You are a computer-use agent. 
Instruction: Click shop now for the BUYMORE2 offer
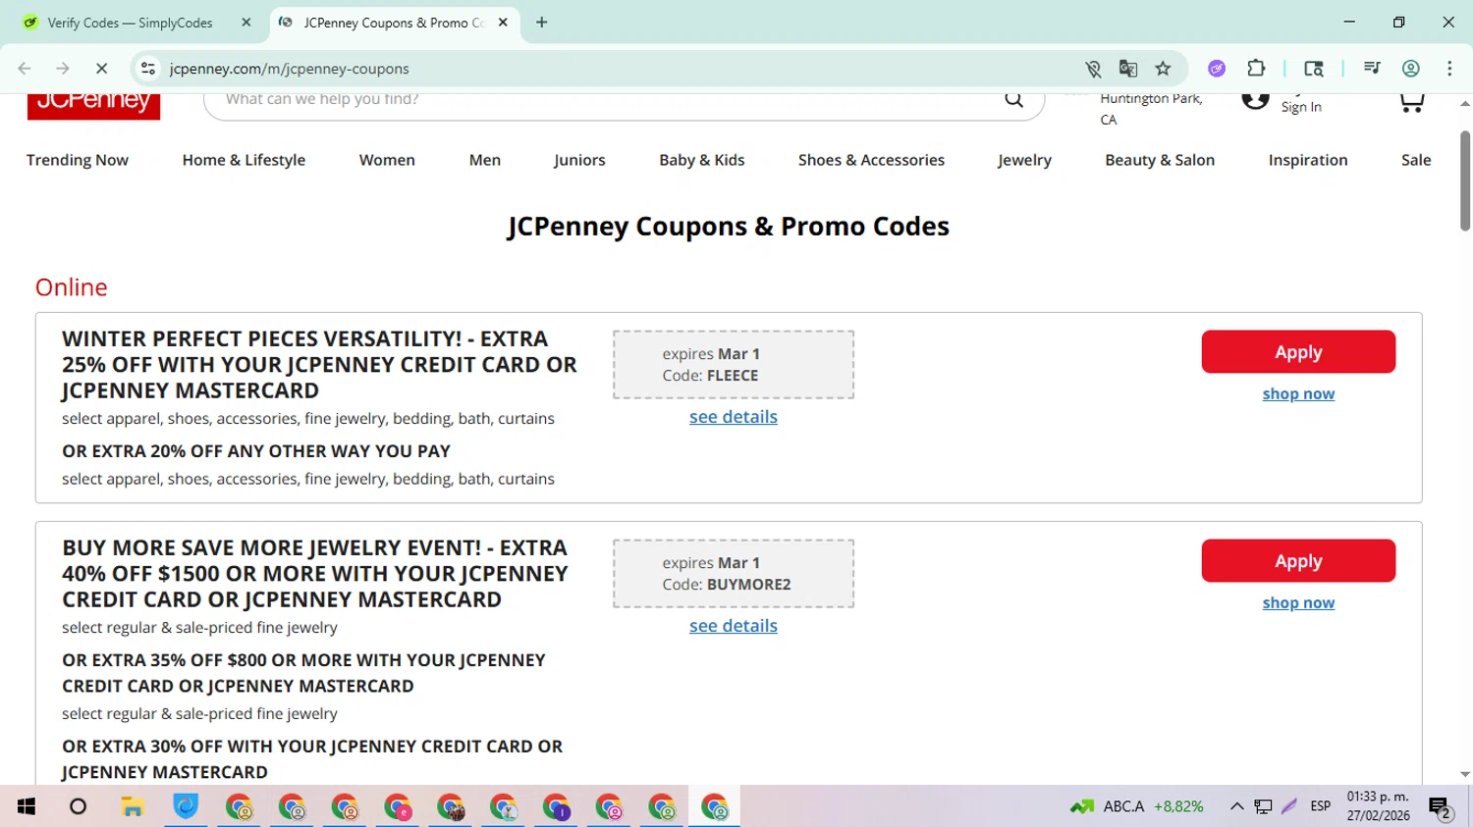[1298, 602]
